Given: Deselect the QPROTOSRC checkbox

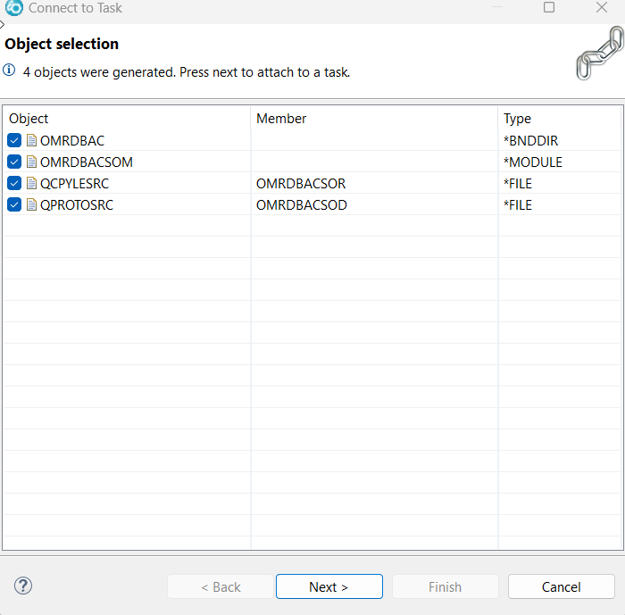Looking at the screenshot, I should click(x=14, y=204).
